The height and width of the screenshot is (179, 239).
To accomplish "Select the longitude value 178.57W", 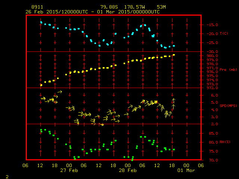I will (134, 7).
